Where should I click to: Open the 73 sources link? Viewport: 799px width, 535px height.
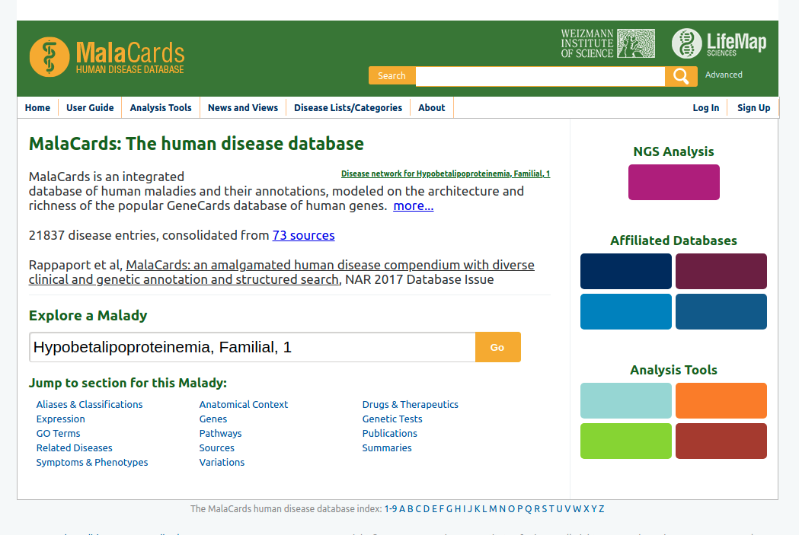303,236
